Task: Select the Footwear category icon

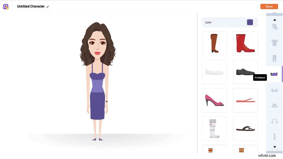Action: [274, 74]
